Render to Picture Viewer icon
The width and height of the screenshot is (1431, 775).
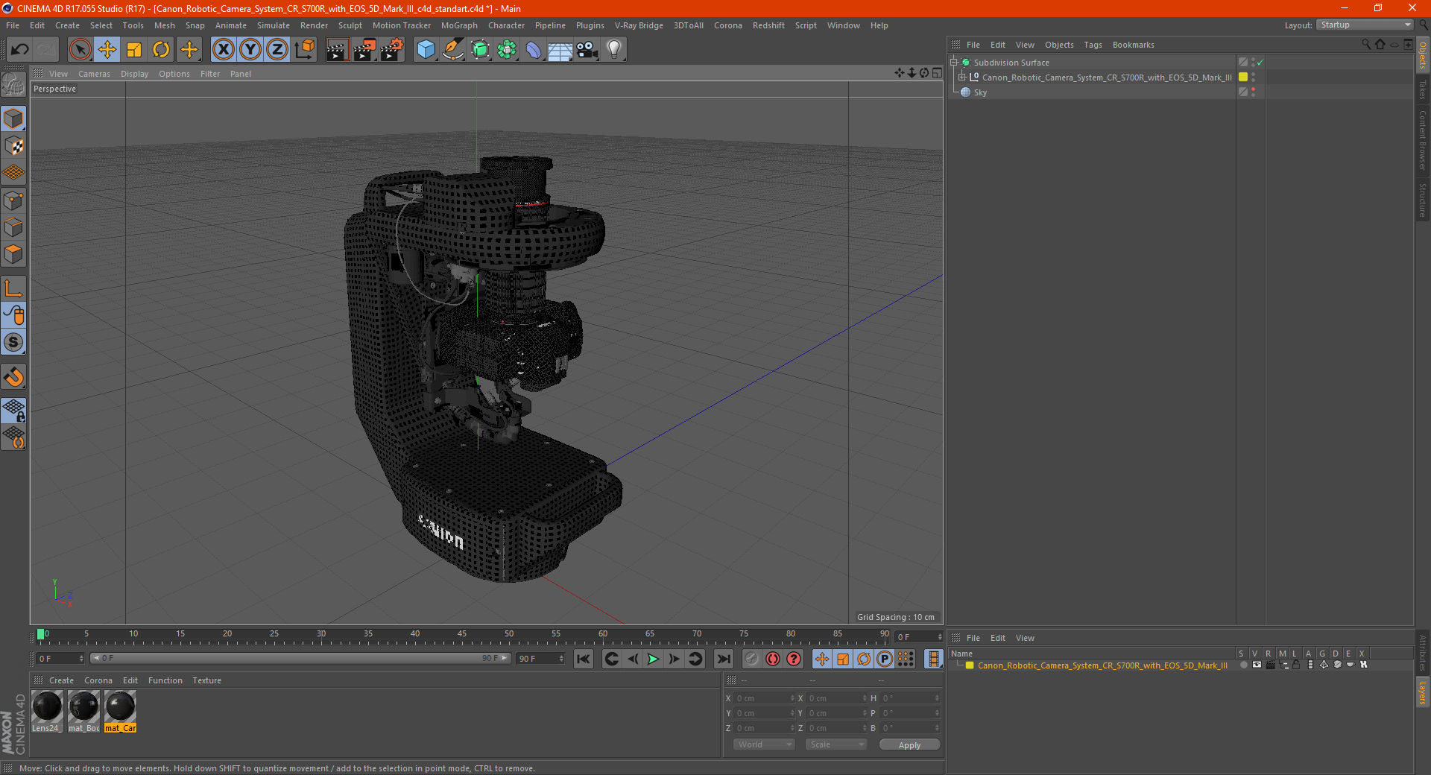[x=364, y=50]
